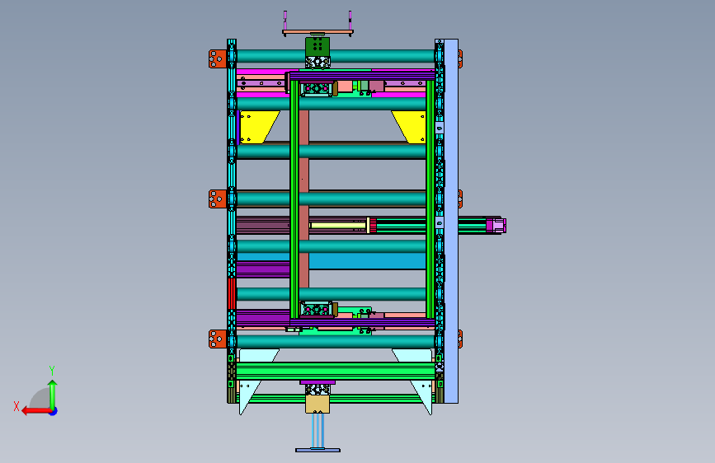This screenshot has height=463, width=715.
Task: Select the pale yellow cylinder rod
Action: [x=338, y=225]
